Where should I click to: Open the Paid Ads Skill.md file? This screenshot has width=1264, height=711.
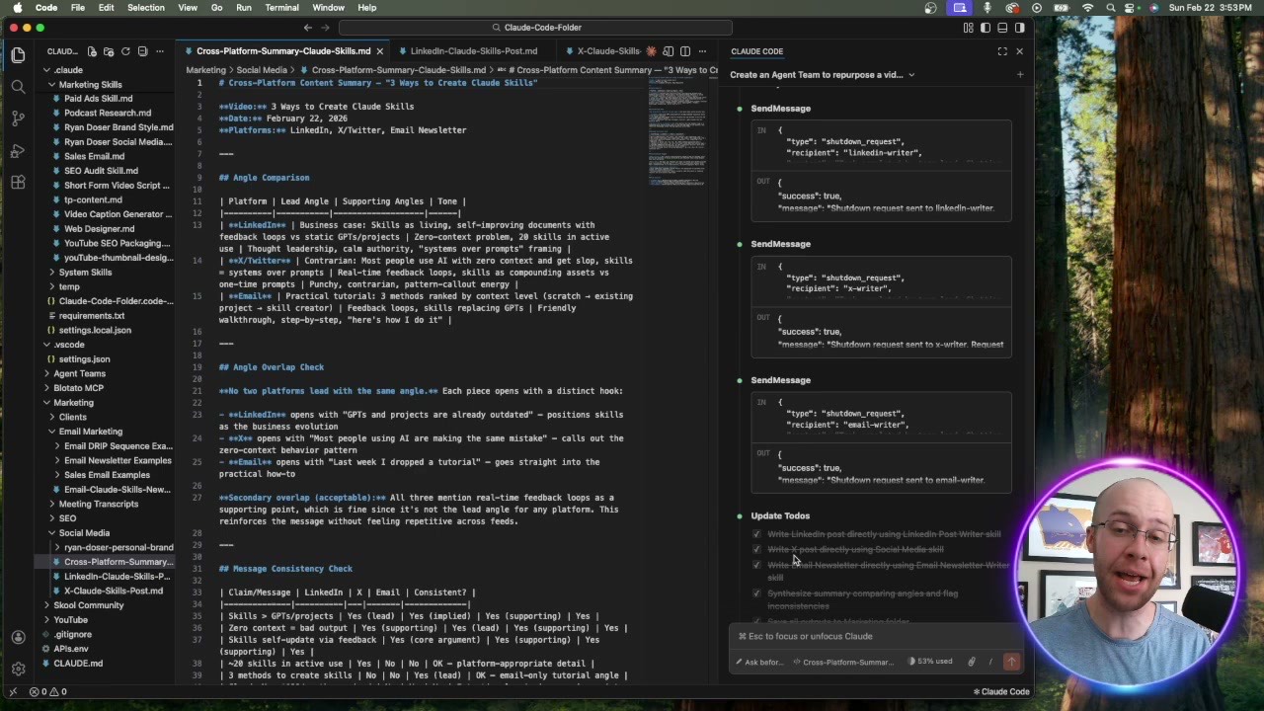(x=98, y=99)
